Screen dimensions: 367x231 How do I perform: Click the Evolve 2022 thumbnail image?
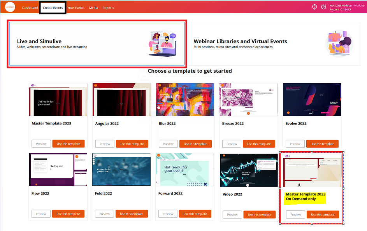pyautogui.click(x=312, y=100)
